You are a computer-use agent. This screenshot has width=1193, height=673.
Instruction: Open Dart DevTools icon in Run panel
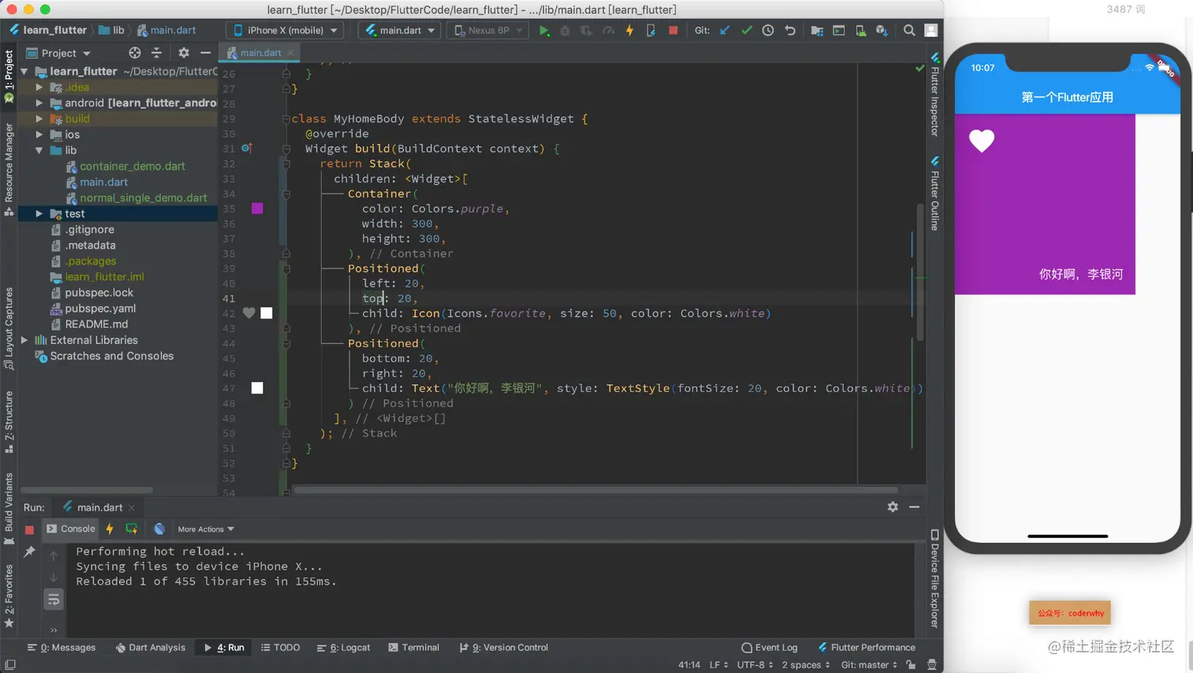click(159, 529)
